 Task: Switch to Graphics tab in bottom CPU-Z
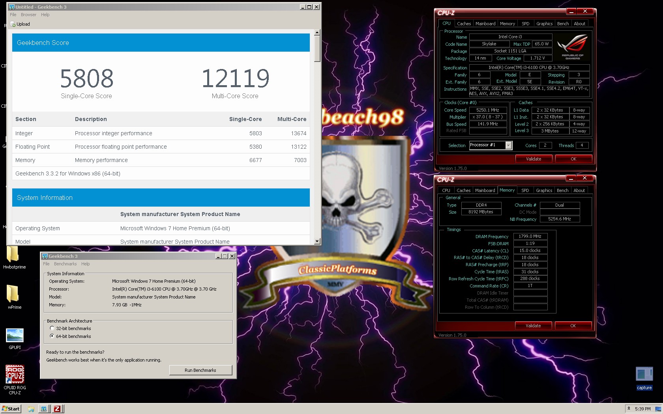(544, 190)
